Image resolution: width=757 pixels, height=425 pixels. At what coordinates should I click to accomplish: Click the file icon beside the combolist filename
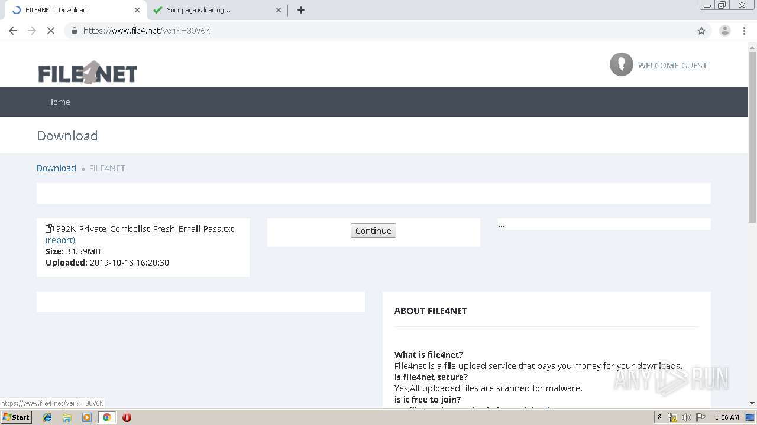(50, 228)
